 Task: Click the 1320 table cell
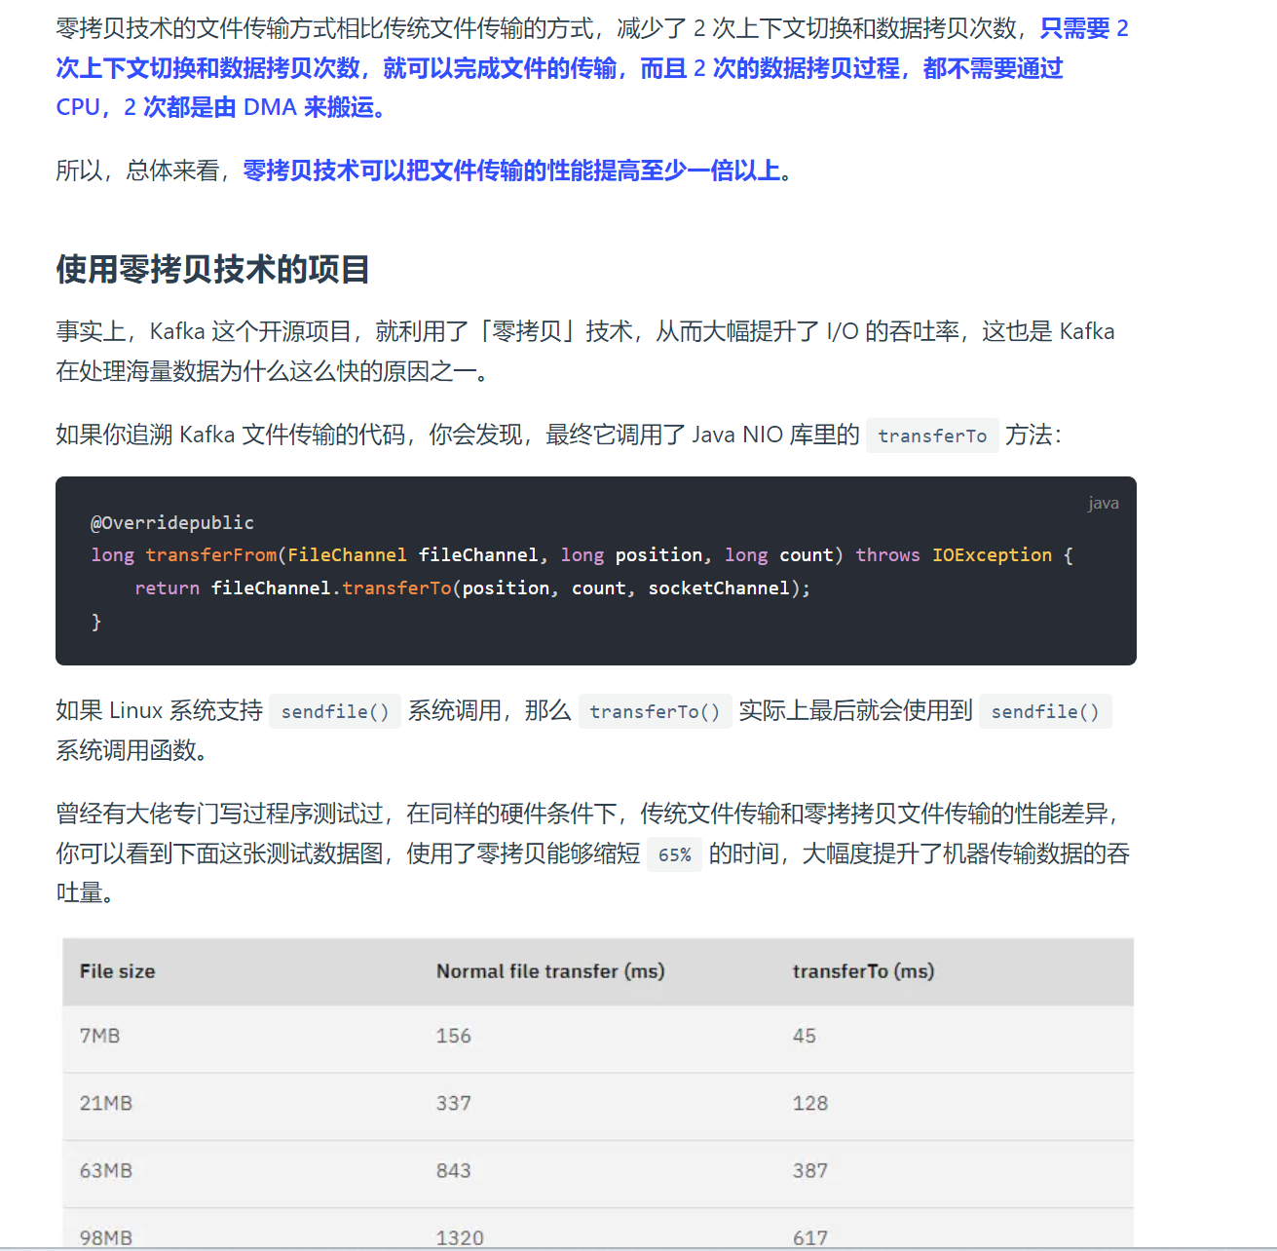pos(460,1237)
